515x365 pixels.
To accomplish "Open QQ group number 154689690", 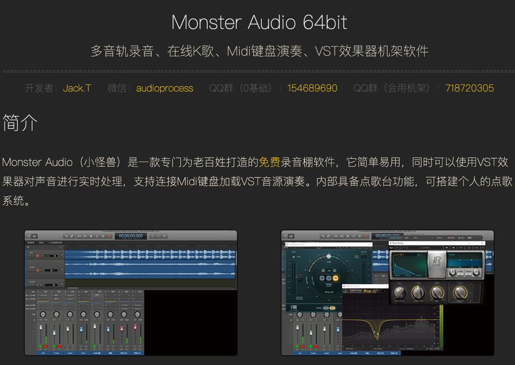I will (312, 88).
